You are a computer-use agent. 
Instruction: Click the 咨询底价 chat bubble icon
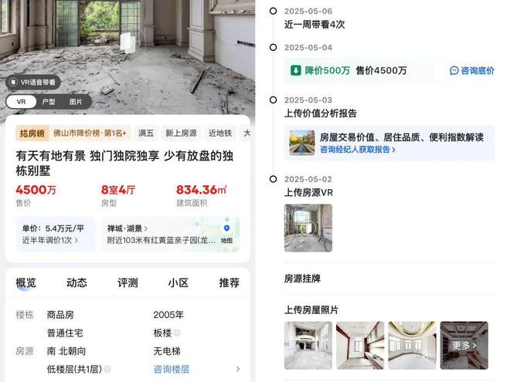coord(454,70)
